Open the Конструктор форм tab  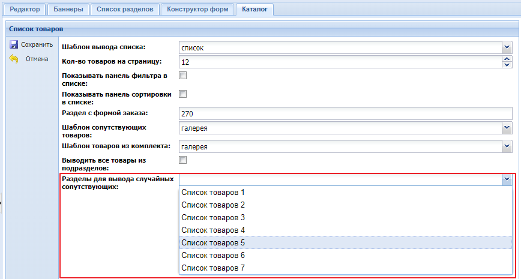tap(197, 10)
